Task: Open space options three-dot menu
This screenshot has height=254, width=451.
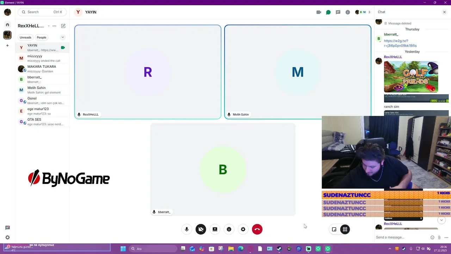Action: 54,26
